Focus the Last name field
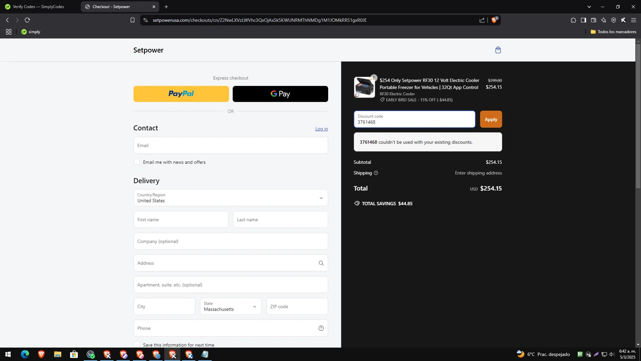641x361 pixels. click(280, 219)
